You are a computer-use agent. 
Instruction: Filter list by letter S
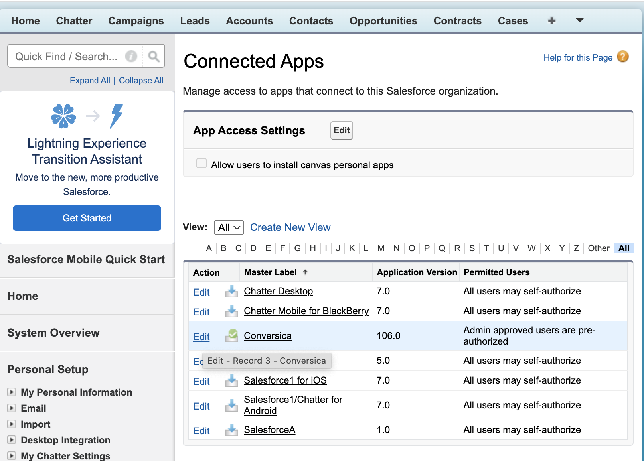(472, 248)
